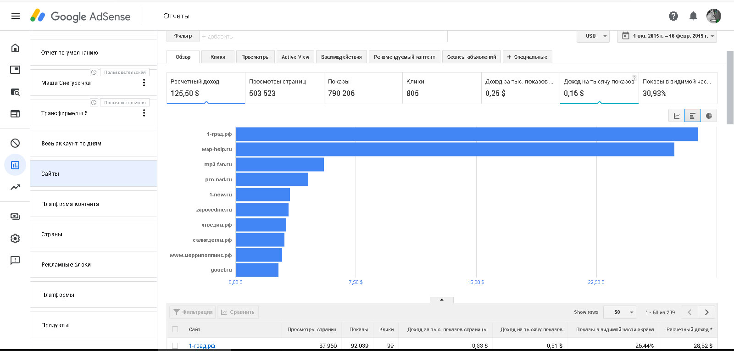The width and height of the screenshot is (734, 351).
Task: Open the account profile avatar
Action: pyautogui.click(x=713, y=16)
